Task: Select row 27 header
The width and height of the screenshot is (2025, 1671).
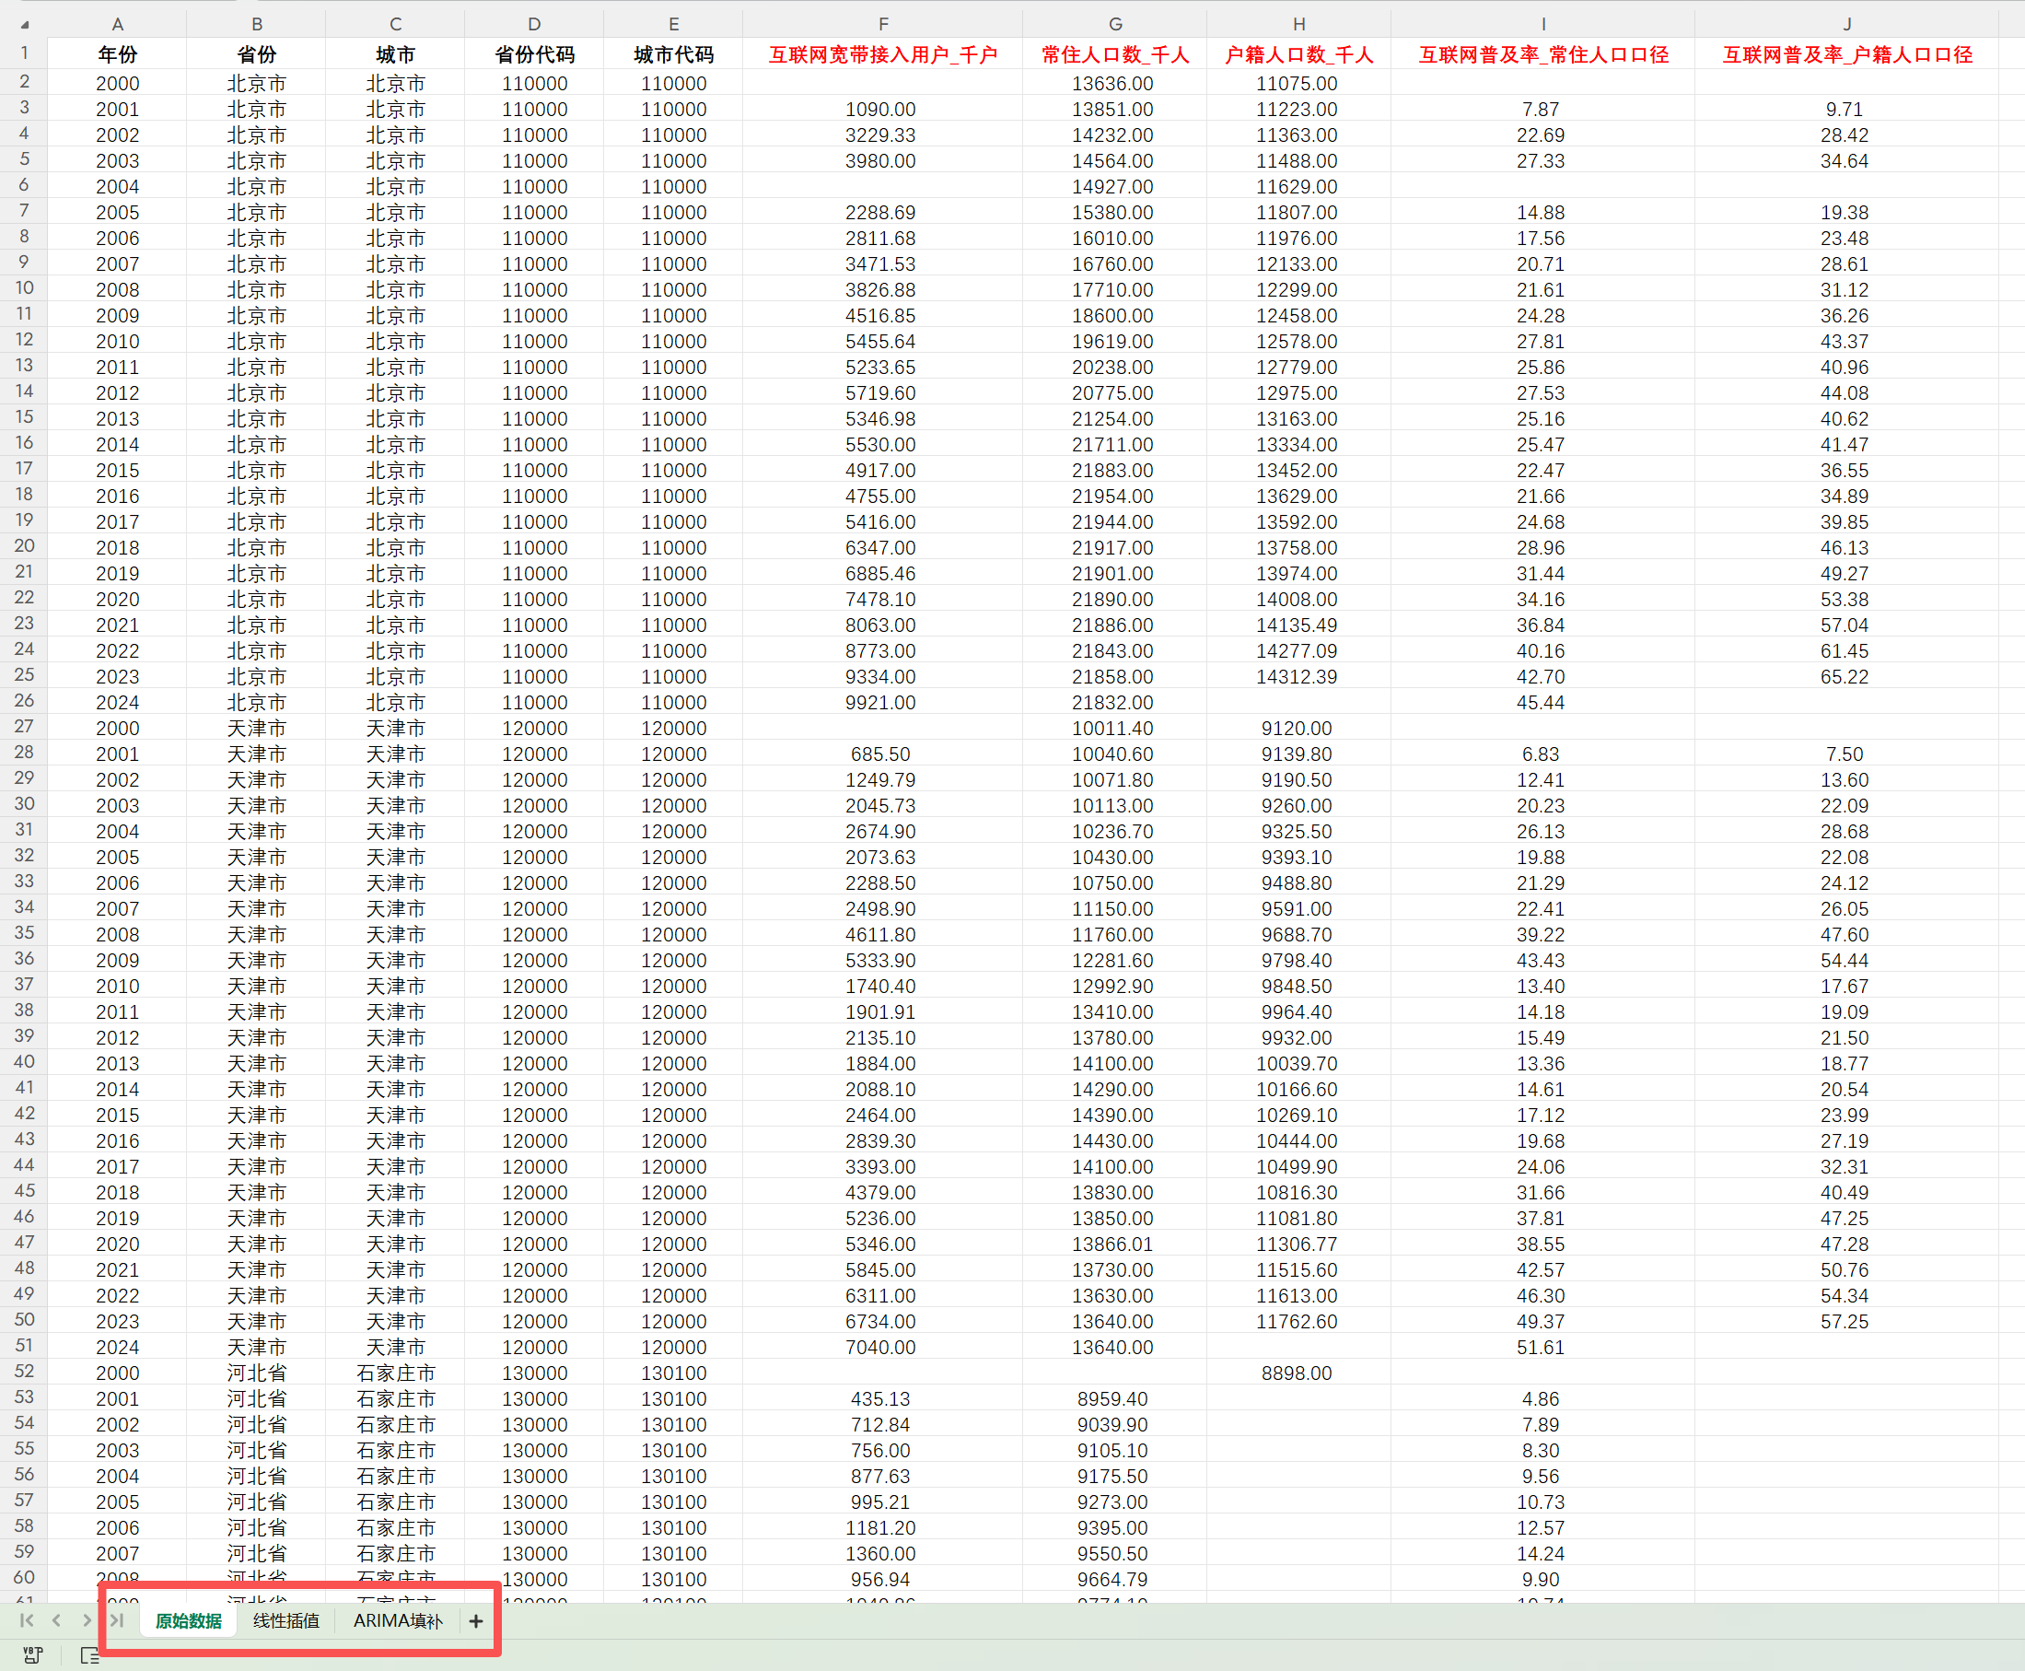Action: point(24,727)
